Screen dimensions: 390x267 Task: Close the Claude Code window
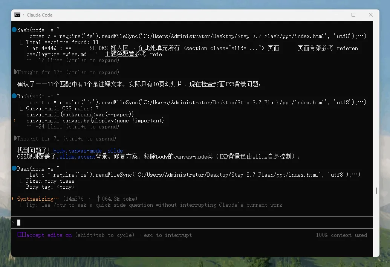click(371, 15)
